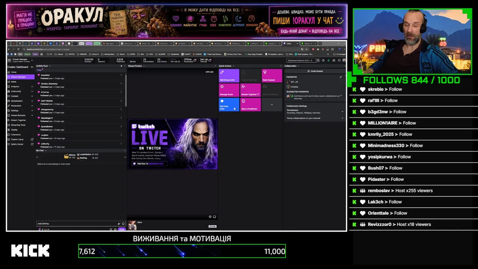Open Safety Center external link icon
Screen dimensions: 478x269
[x=32, y=144]
